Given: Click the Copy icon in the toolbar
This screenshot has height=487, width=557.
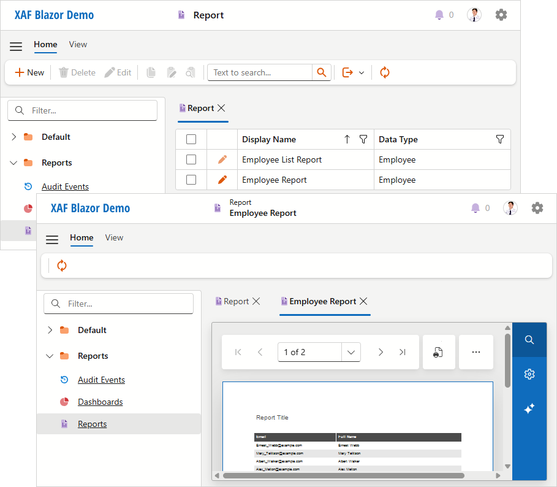Looking at the screenshot, I should [x=151, y=72].
